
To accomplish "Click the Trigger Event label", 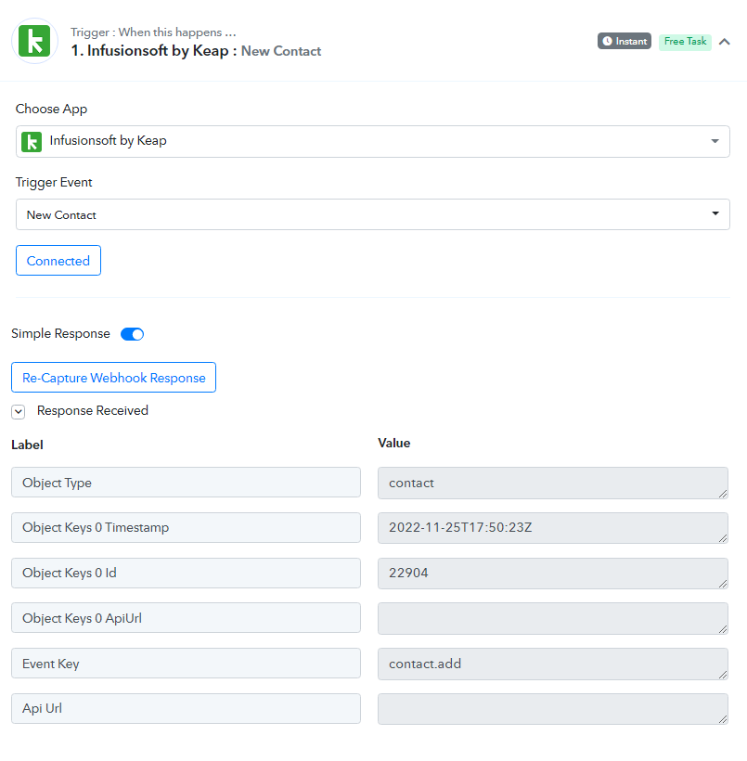I will (x=54, y=182).
